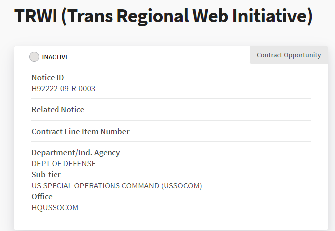
Task: Click the words 'US SPECIAL OPERATIONS COMMAND'
Action: coord(95,186)
